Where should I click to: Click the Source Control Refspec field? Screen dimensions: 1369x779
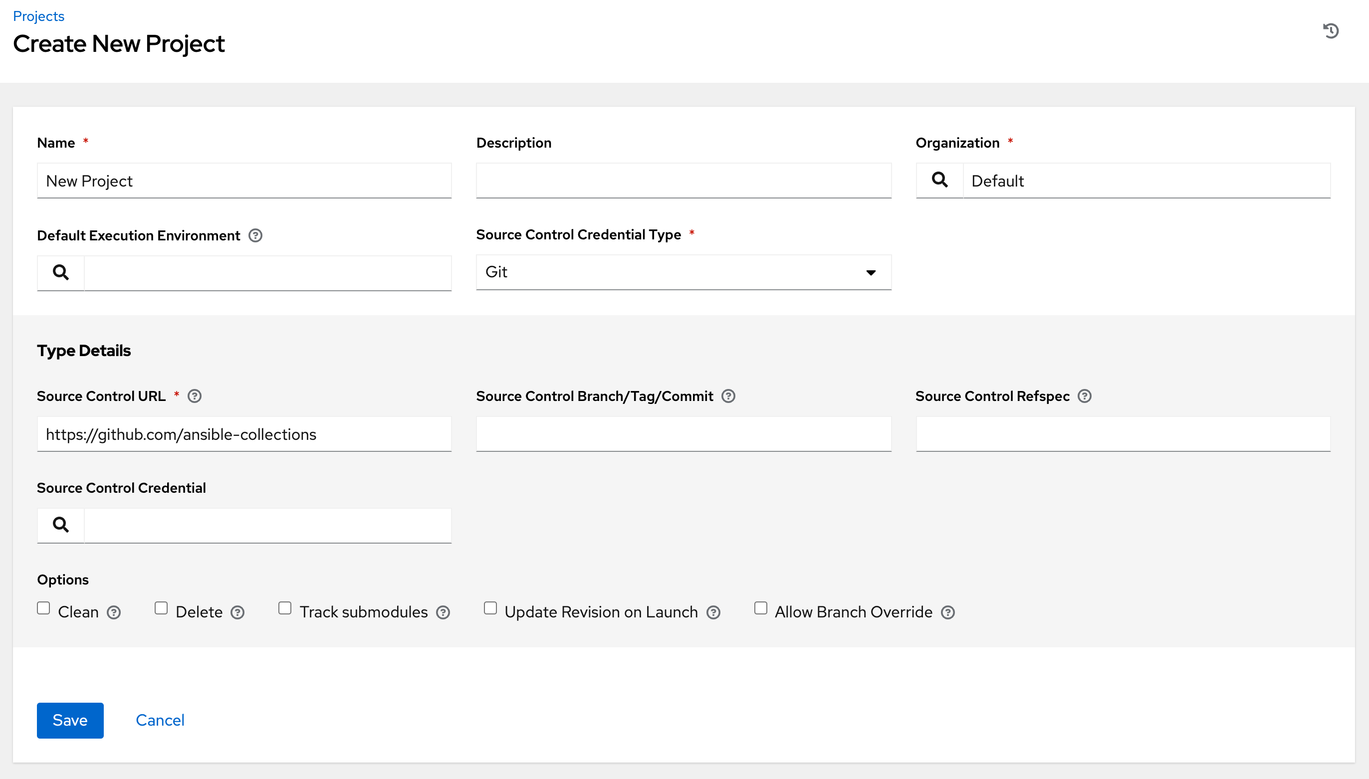(1123, 434)
